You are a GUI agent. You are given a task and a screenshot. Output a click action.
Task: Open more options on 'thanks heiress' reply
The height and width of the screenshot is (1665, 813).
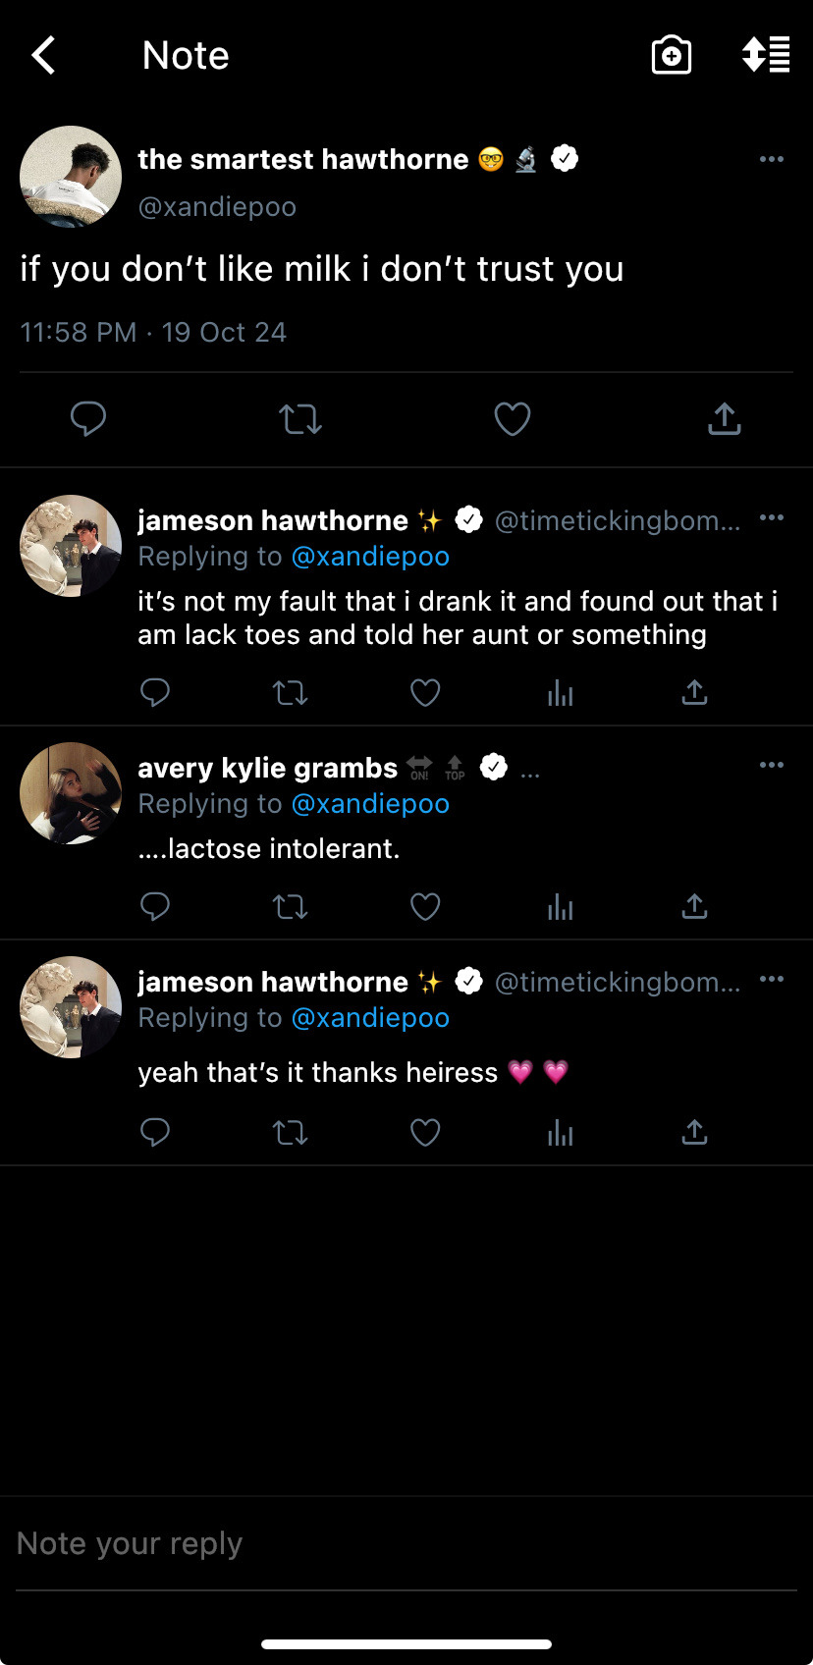click(x=772, y=979)
